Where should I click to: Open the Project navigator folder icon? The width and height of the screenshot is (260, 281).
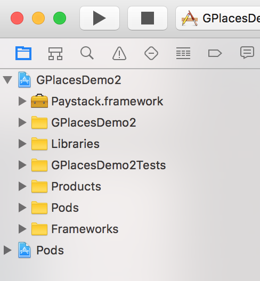[x=23, y=53]
